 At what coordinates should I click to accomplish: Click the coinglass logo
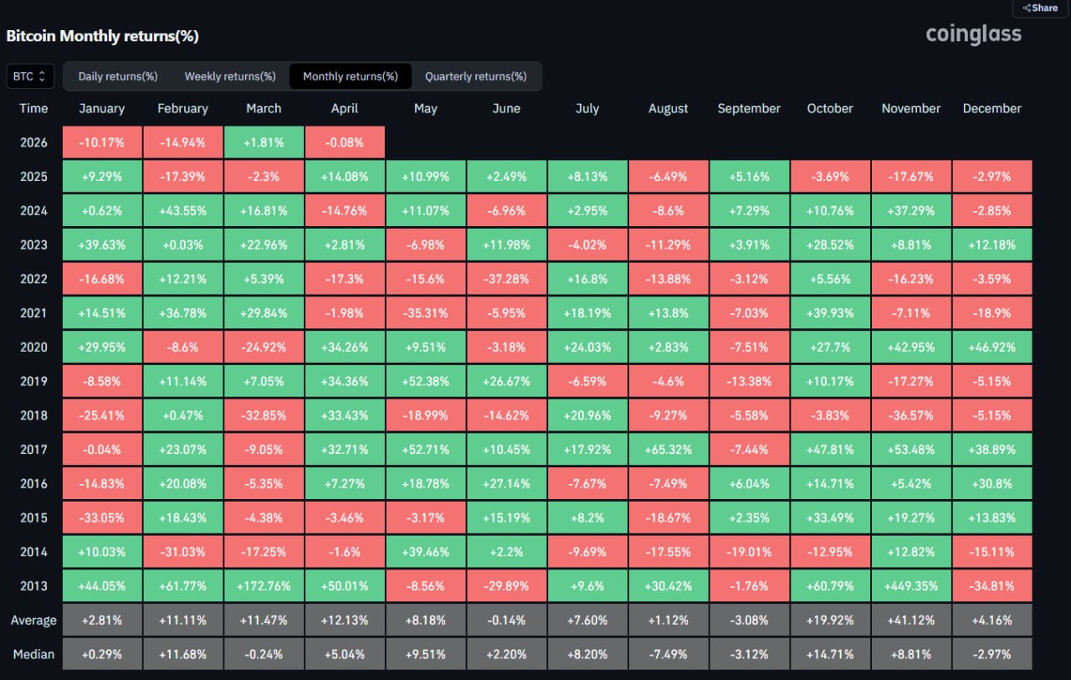[x=973, y=34]
